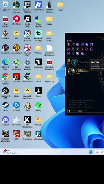Focus the League lobby chat input field
This screenshot has height=184, width=104.
[x=86, y=111]
